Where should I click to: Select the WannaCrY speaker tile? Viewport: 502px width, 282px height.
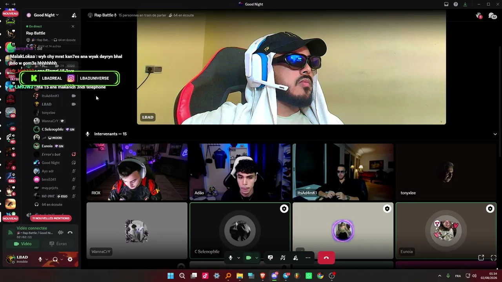point(137,231)
